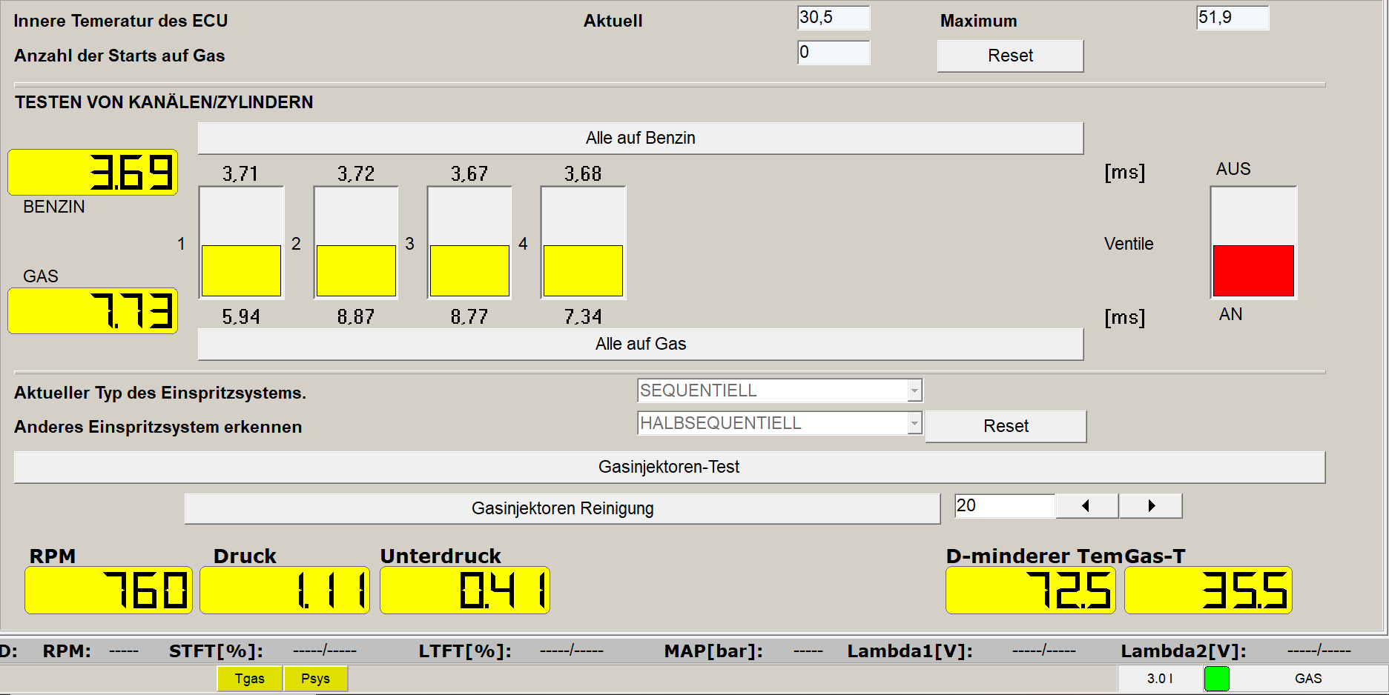The image size is (1389, 695).
Task: Click cylinder 4 gas time 7,34
Action: point(583,317)
